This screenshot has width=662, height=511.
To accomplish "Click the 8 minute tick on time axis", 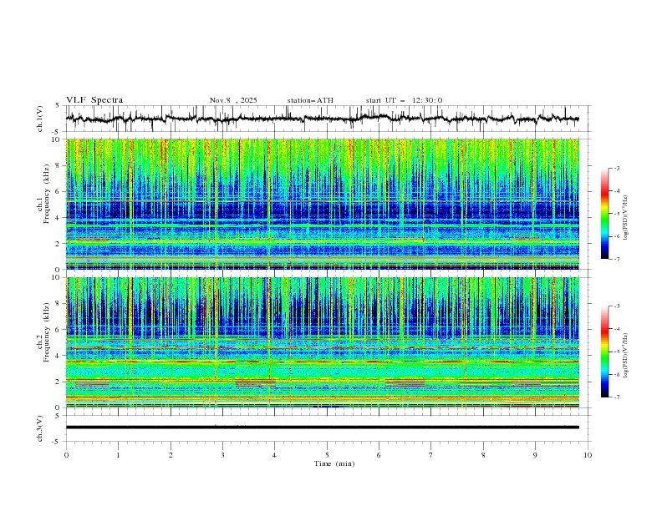I will (483, 455).
